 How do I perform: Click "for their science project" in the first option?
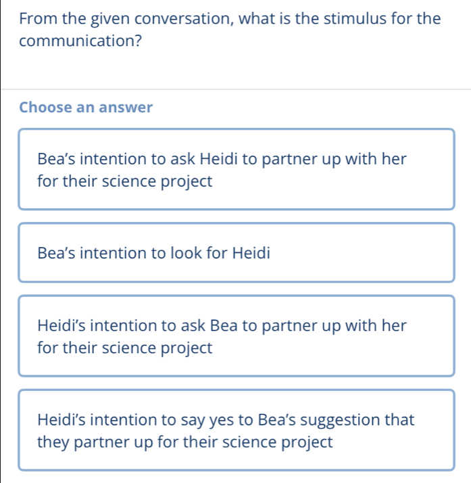click(125, 181)
